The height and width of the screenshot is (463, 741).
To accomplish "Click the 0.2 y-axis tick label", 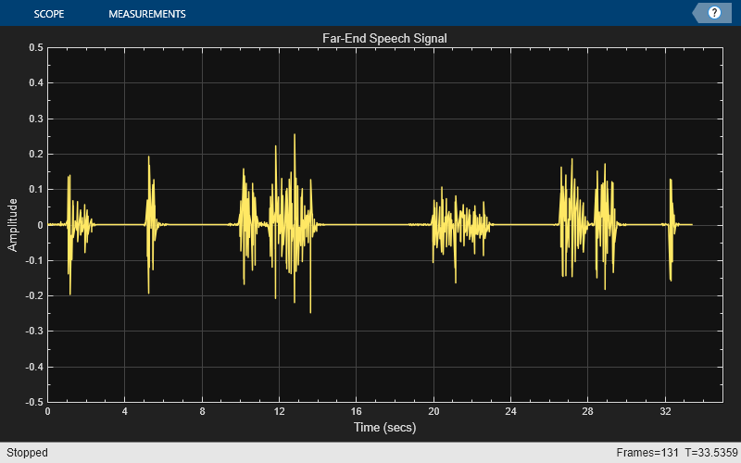I will pyautogui.click(x=36, y=154).
